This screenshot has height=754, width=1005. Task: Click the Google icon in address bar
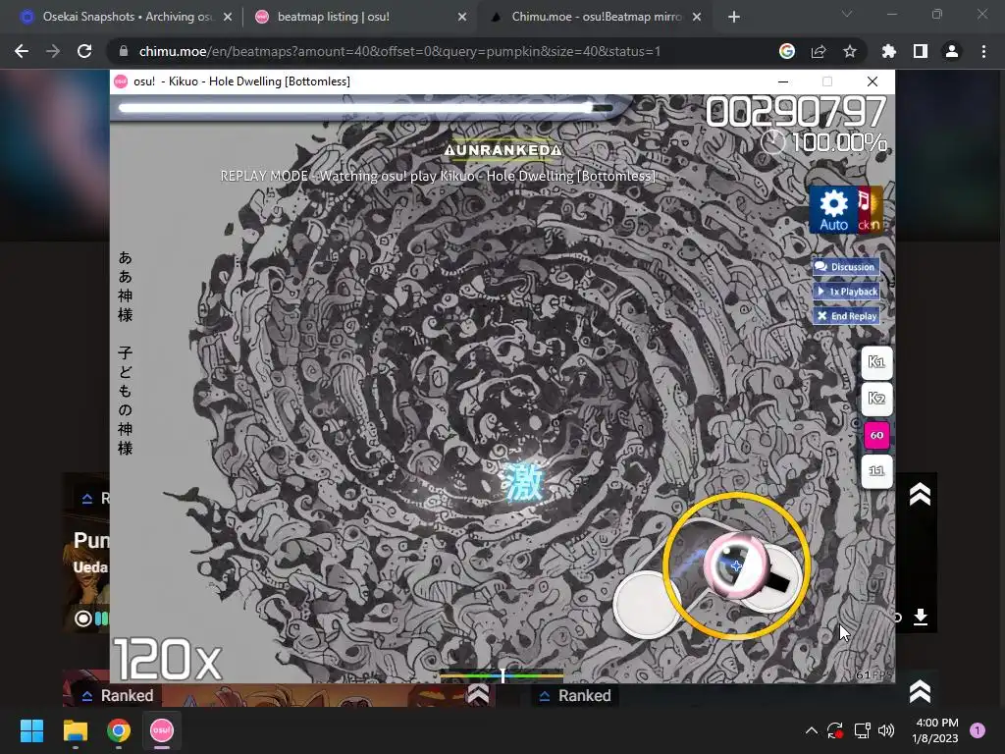[786, 51]
